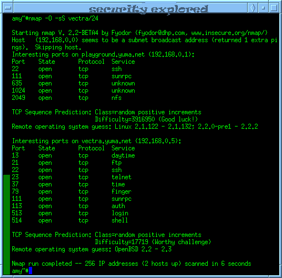The image size is (282, 278).
Task: Click 'finger' service name
Action: click(121, 191)
